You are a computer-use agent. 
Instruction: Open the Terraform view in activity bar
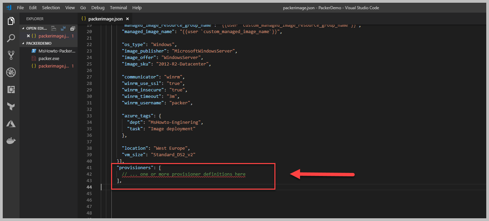[x=11, y=107]
